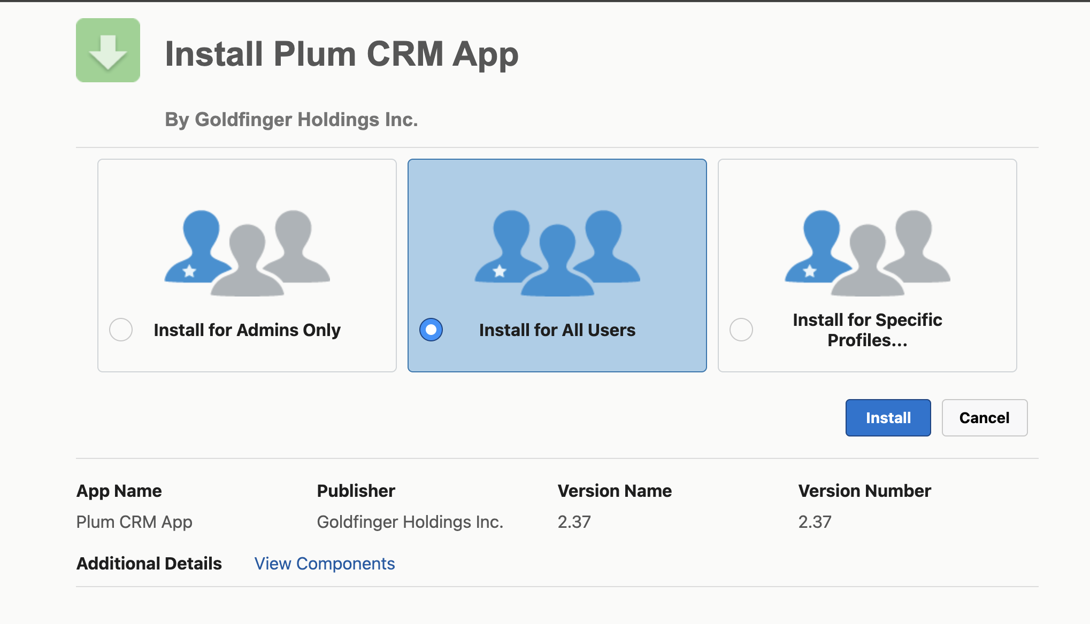The image size is (1090, 624).
Task: Click the Publisher column header
Action: pos(356,491)
